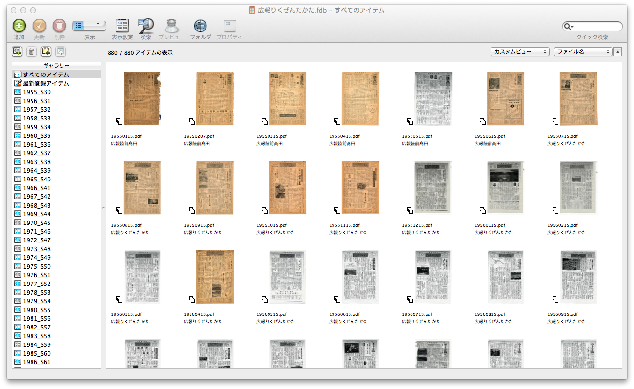Screen dimensions: 634x389
Task: Select the 19550315.pdf thumbnail
Action: click(x=287, y=99)
